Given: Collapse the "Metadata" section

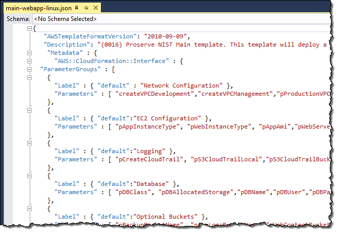Looking at the screenshot, I should [29, 52].
